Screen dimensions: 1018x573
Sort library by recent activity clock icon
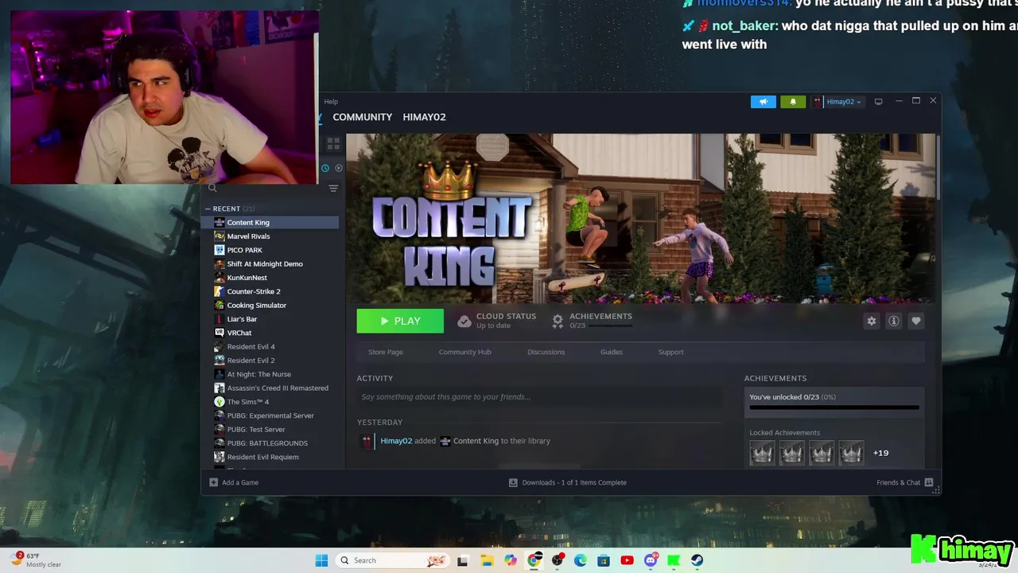[x=325, y=168]
